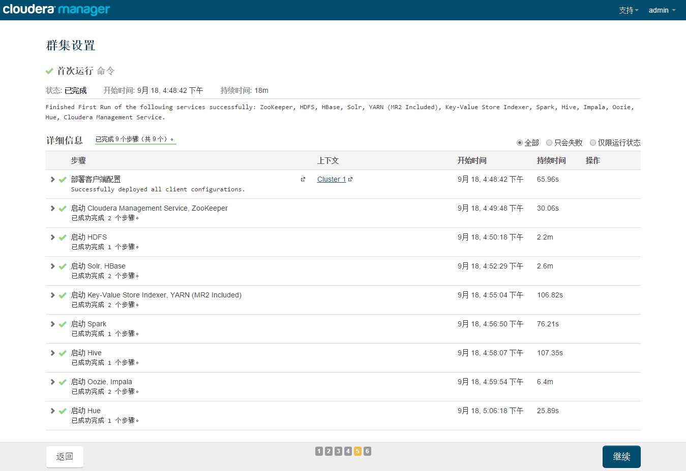Click green checkmark of 启动 Spark step

click(x=63, y=324)
